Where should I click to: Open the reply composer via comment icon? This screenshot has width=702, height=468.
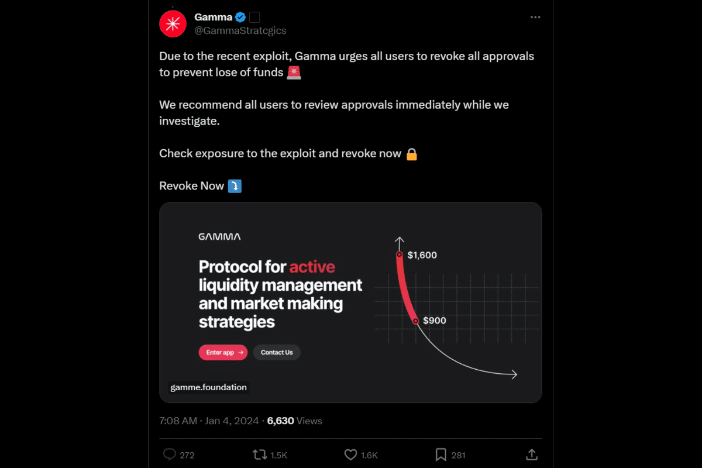pos(170,455)
